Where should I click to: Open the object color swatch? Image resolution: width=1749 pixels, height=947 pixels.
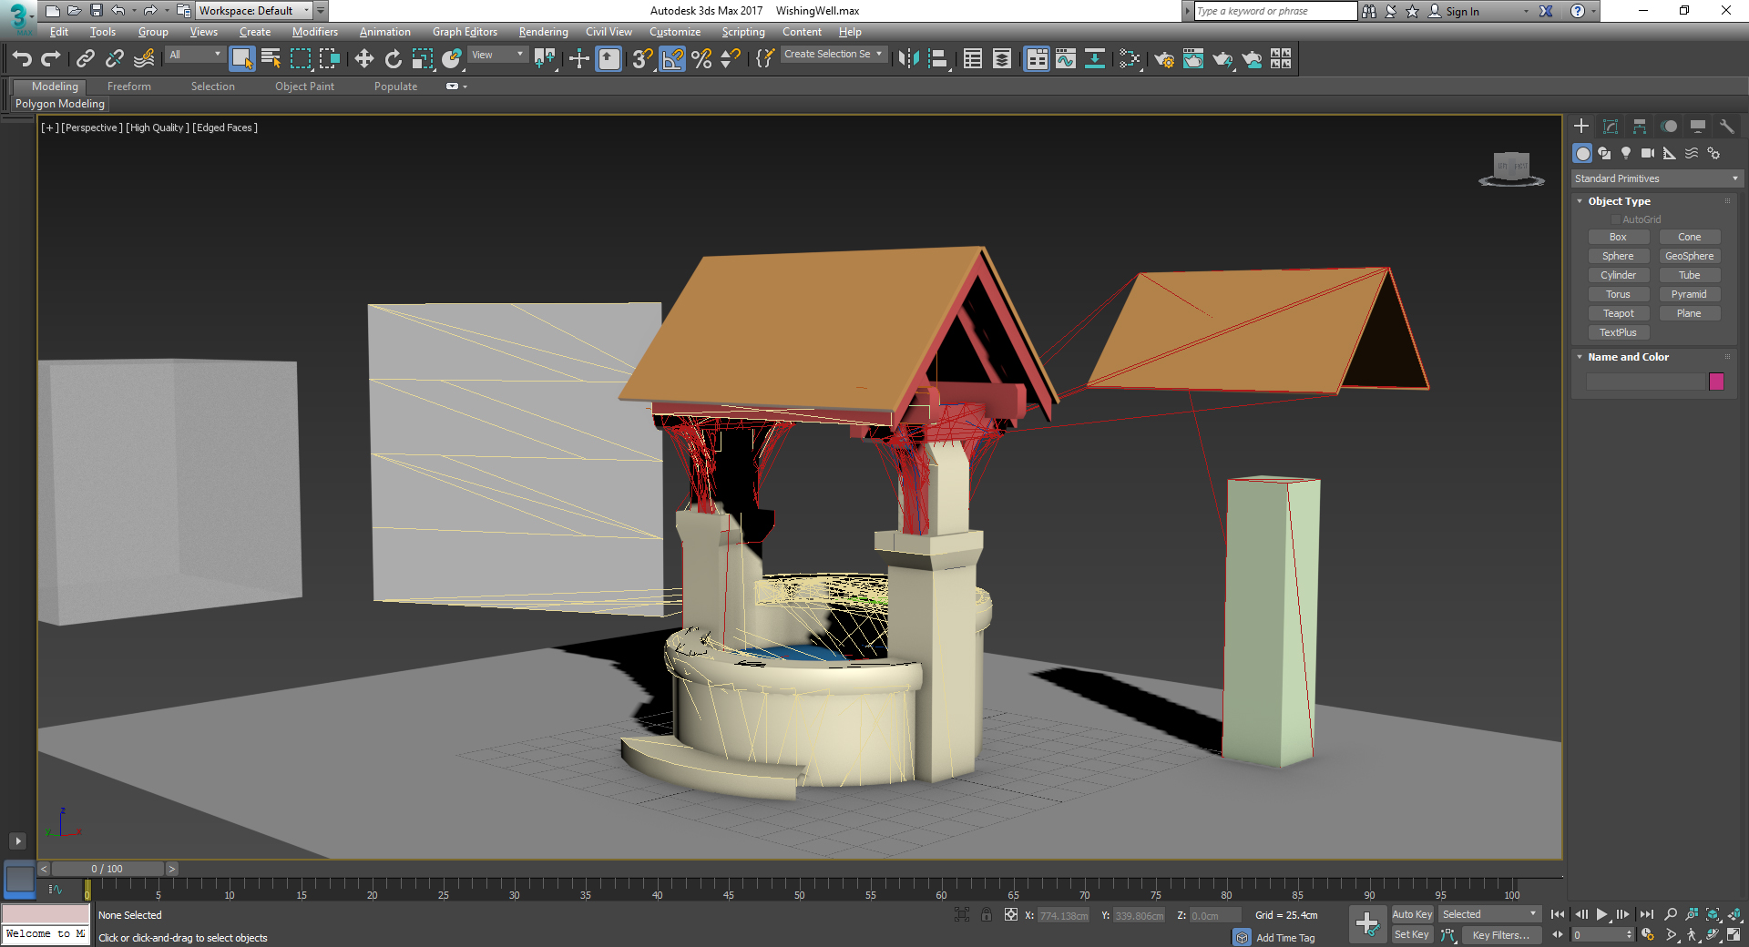pyautogui.click(x=1716, y=382)
